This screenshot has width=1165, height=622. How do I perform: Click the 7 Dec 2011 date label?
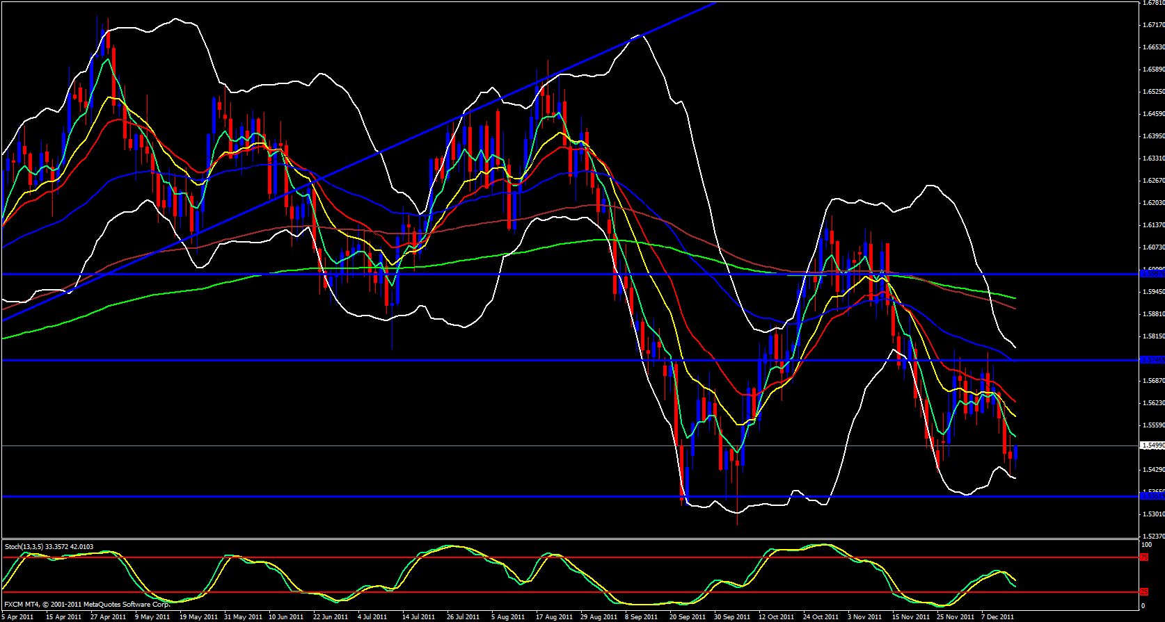pyautogui.click(x=997, y=616)
